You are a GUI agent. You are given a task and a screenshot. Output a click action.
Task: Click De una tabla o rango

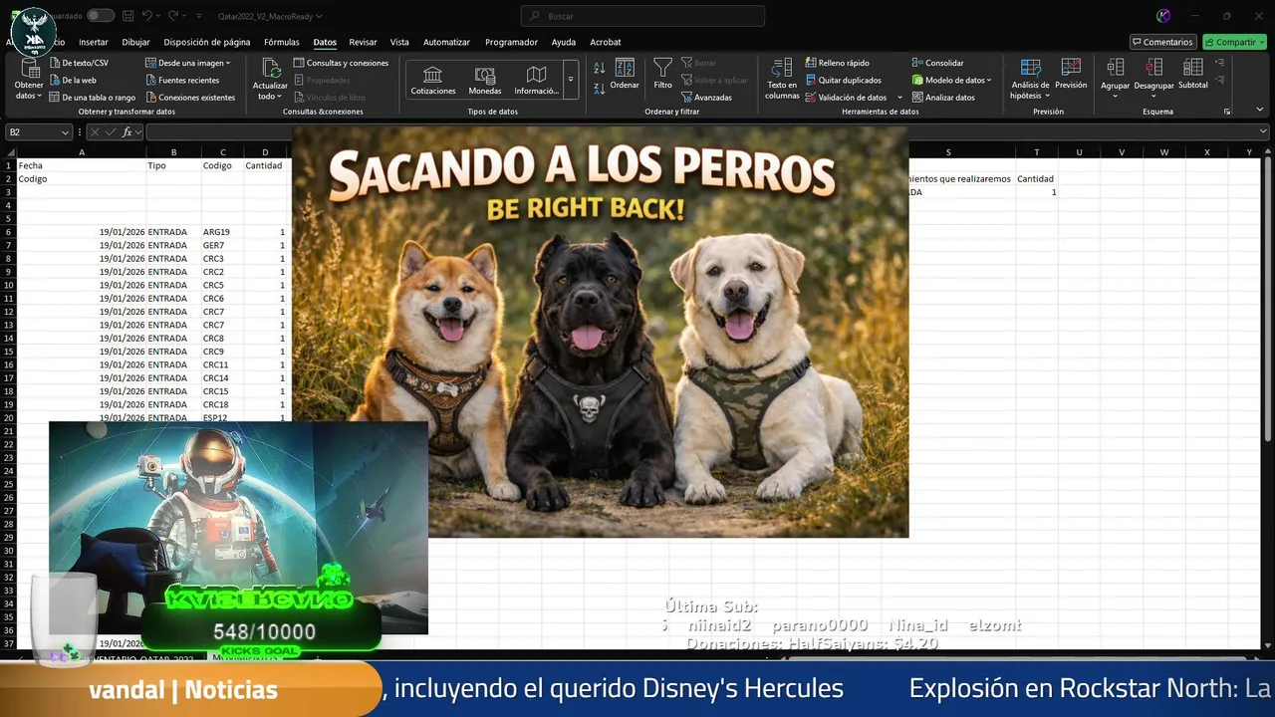92,98
